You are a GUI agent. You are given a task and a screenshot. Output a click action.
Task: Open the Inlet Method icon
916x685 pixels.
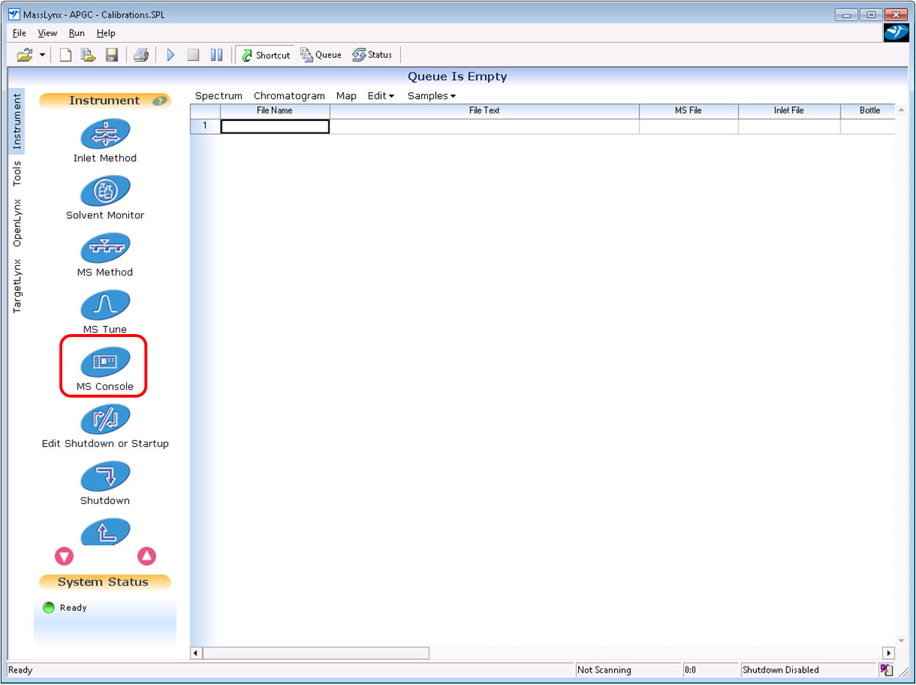coord(105,134)
